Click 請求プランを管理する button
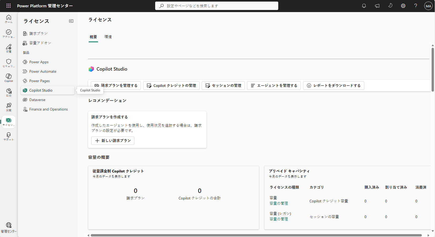 [x=116, y=86]
